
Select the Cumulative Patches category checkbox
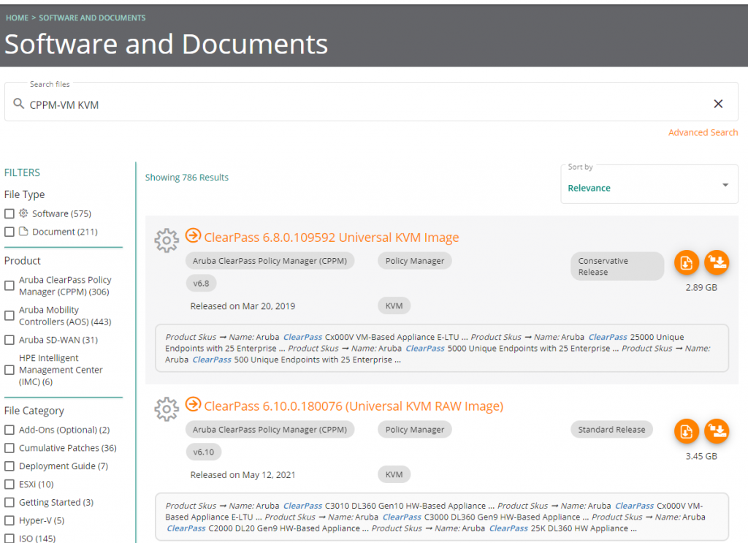click(9, 448)
